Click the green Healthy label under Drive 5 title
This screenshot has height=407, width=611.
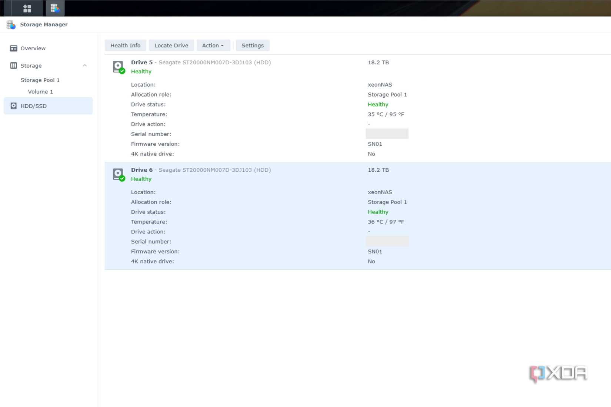(x=141, y=71)
